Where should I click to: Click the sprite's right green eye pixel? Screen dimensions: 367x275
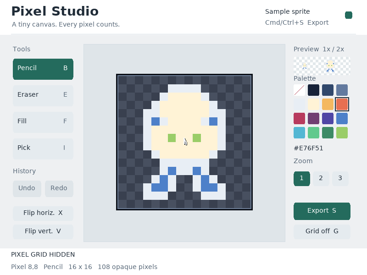[197, 138]
